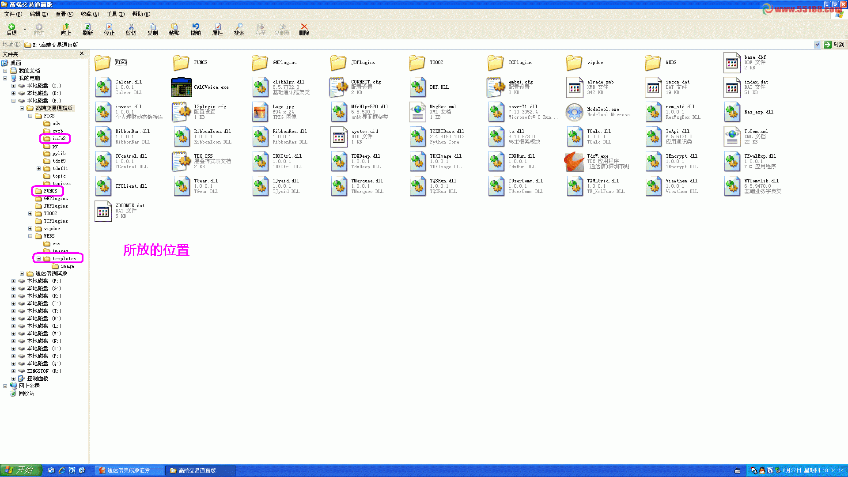Select the vipdoc folder in file pane
This screenshot has height=477, width=848.
[x=574, y=63]
